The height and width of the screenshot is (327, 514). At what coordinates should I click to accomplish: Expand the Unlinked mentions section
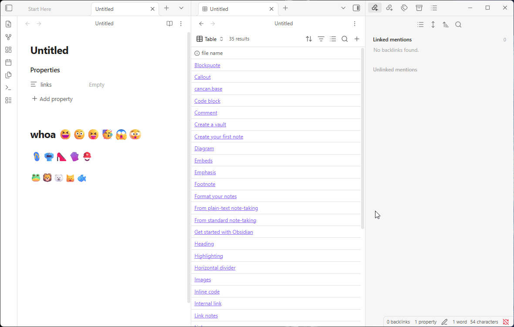[395, 70]
